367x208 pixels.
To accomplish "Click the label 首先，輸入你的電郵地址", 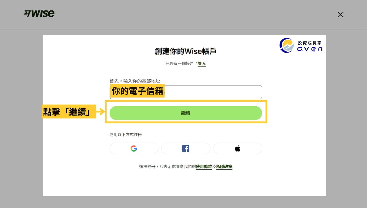I will coord(135,81).
